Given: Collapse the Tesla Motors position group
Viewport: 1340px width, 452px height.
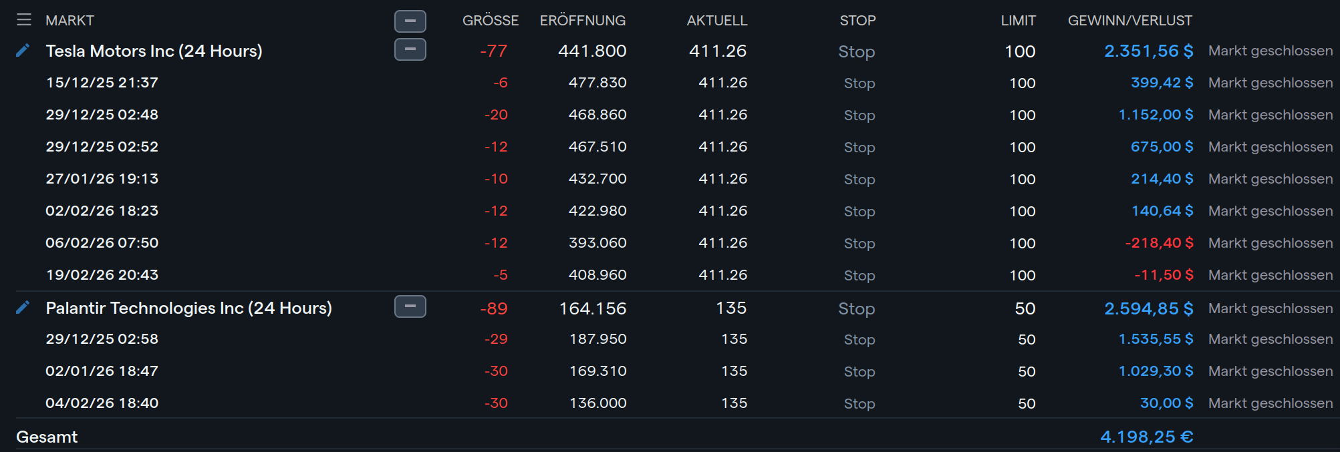Looking at the screenshot, I should [410, 49].
